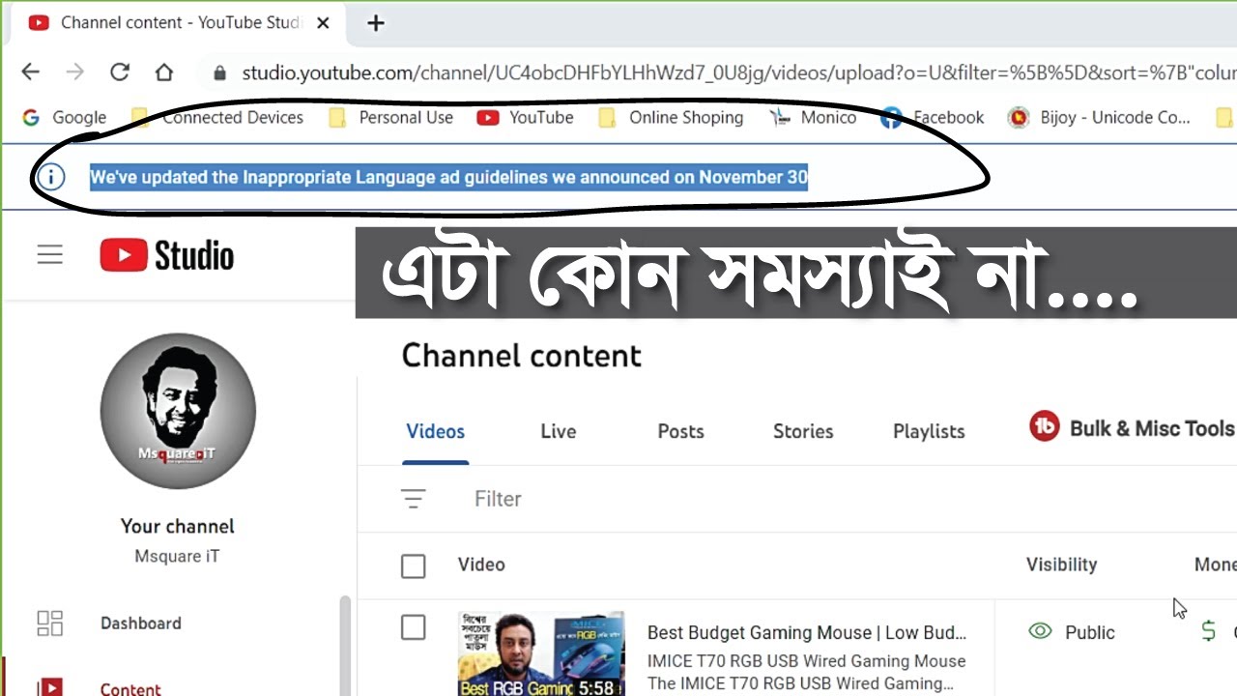
Task: Click the filter lines icon
Action: pyautogui.click(x=413, y=499)
